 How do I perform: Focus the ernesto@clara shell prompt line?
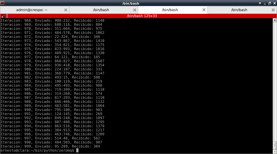pyautogui.click(x=38, y=150)
